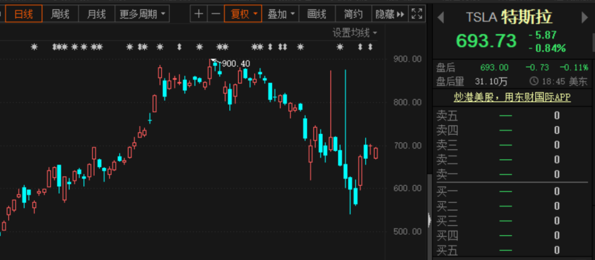The height and width of the screenshot is (260, 595).
Task: Click the clock icon beside 18:45 美东
Action: (534, 81)
